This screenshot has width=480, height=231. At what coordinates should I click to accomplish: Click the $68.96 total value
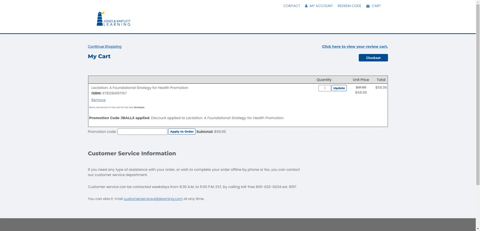(x=381, y=88)
